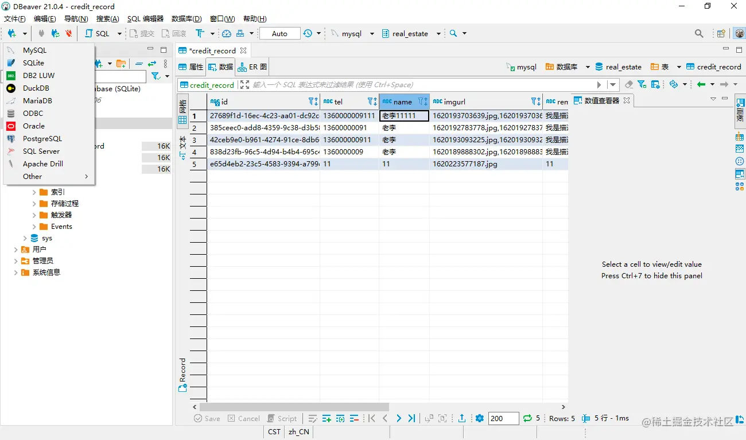Export the result set data

(463, 418)
